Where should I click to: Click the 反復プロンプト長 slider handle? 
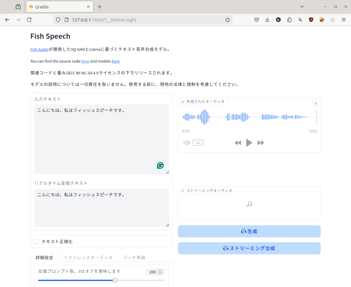coord(115,280)
